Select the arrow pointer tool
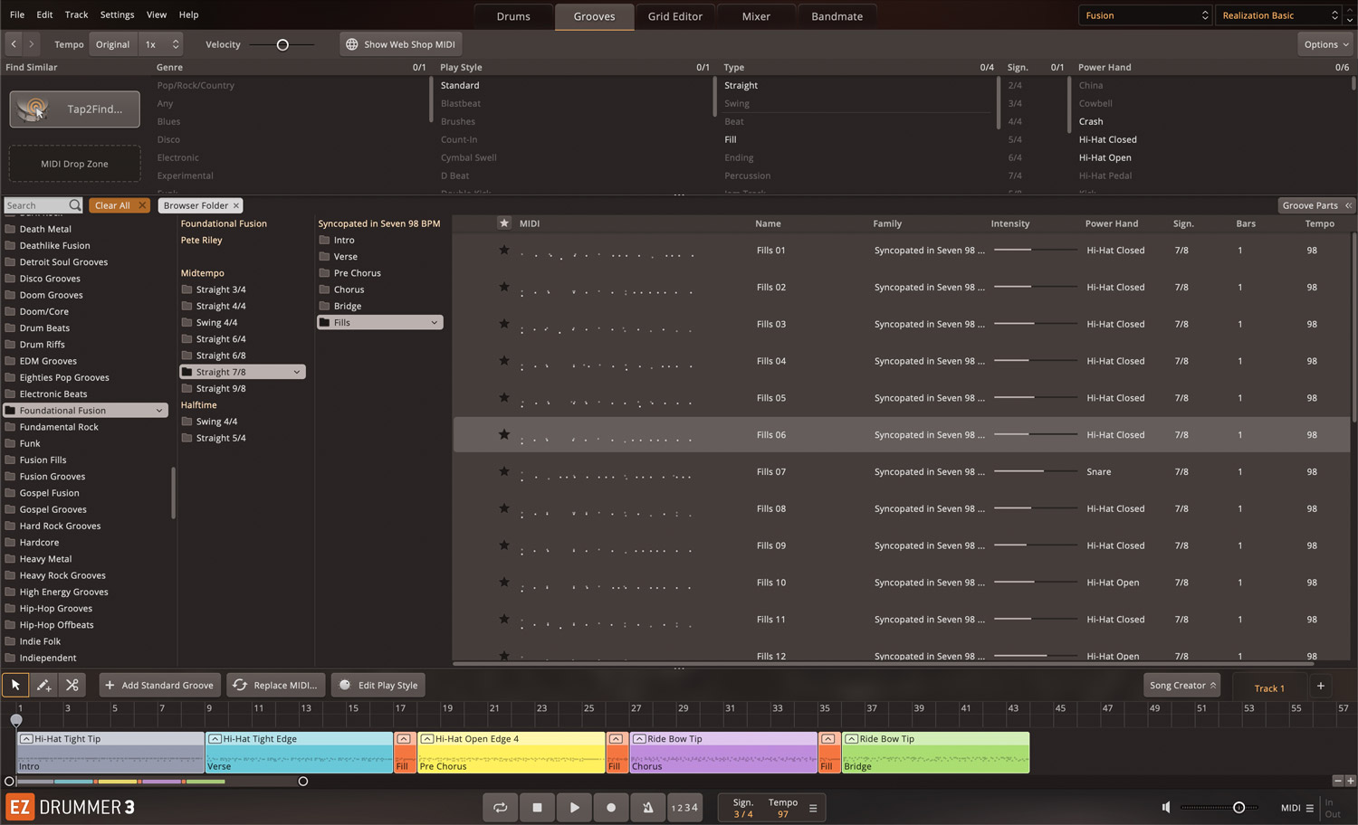This screenshot has height=825, width=1358. pyautogui.click(x=15, y=686)
